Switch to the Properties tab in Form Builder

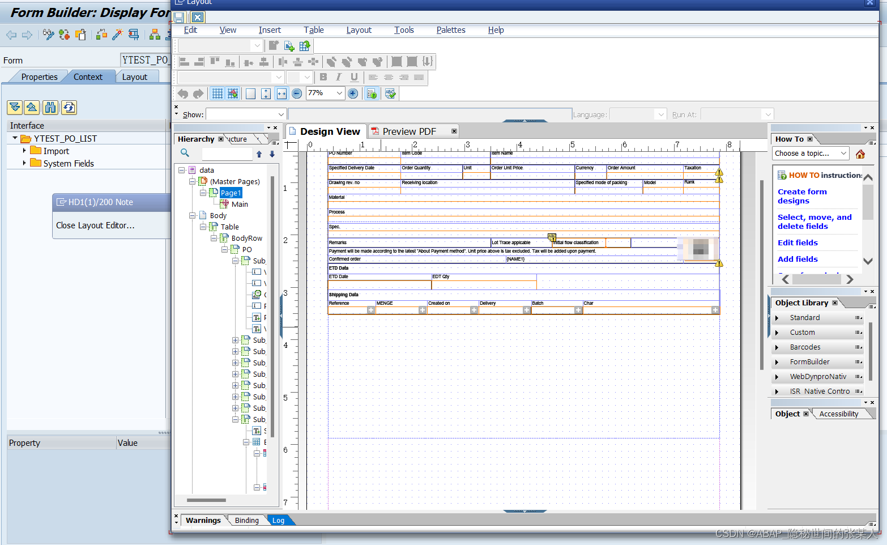(39, 77)
